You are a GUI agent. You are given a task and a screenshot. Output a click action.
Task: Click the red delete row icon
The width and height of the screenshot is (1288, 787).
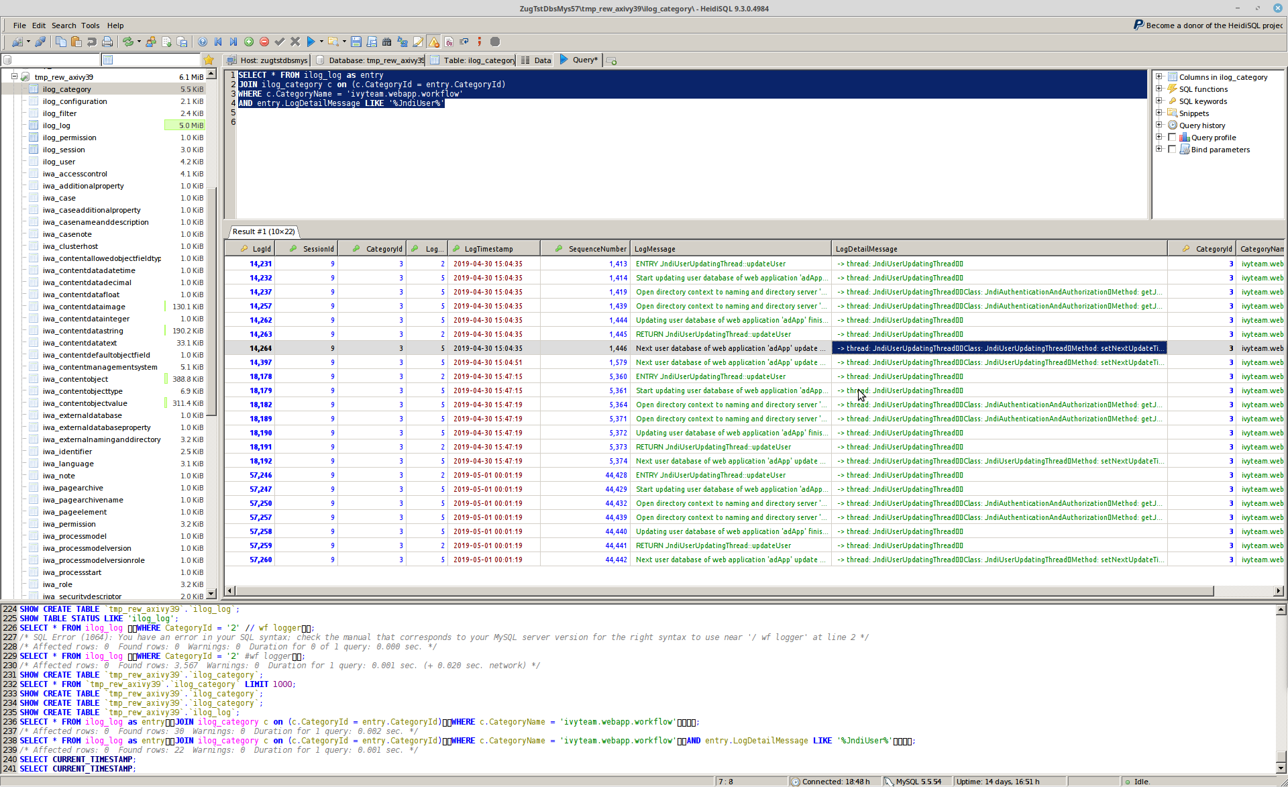coord(264,42)
